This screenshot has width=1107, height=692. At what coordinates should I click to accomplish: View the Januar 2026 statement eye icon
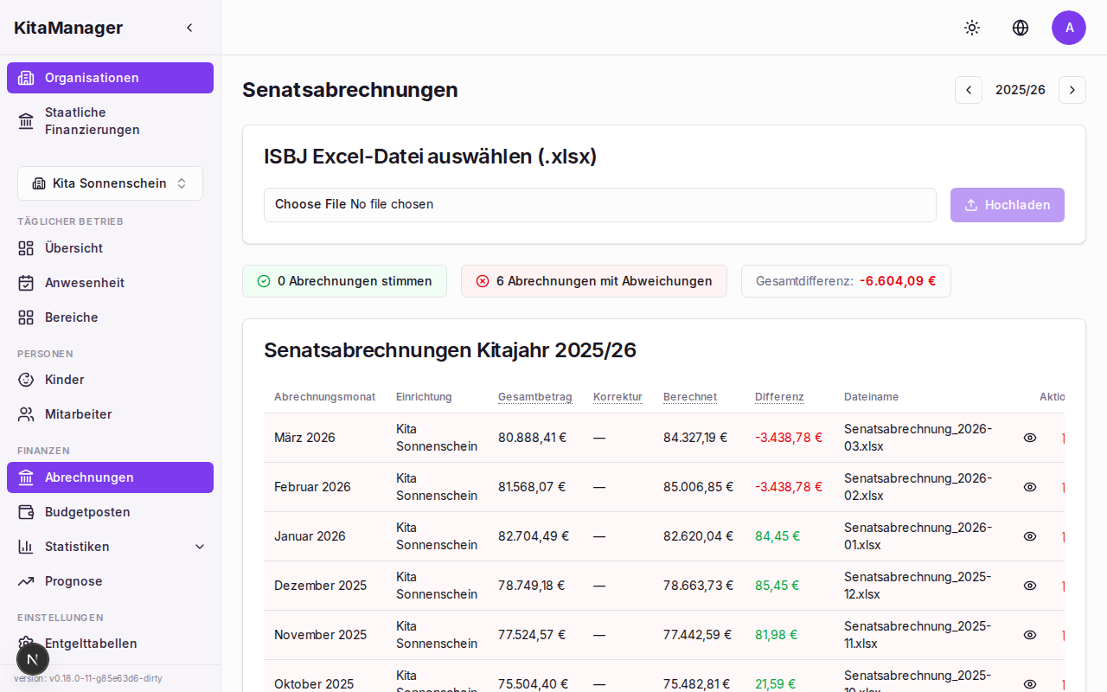tap(1030, 536)
